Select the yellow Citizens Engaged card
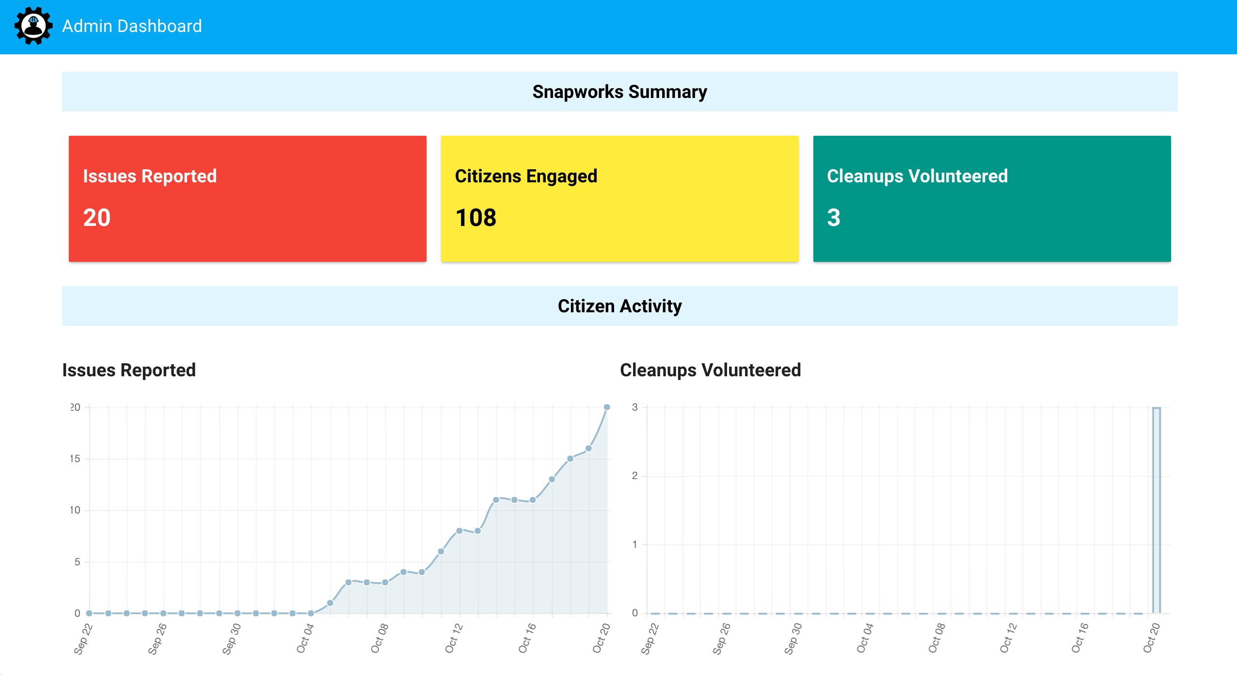This screenshot has height=675, width=1237. click(619, 199)
